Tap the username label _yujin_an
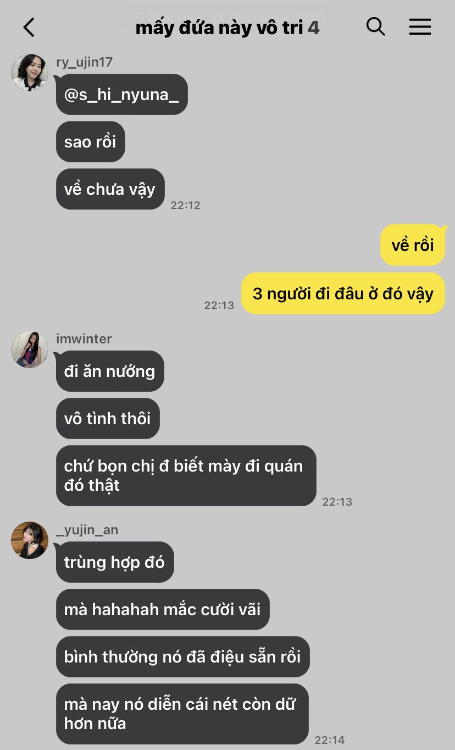The width and height of the screenshot is (455, 750). (x=87, y=530)
